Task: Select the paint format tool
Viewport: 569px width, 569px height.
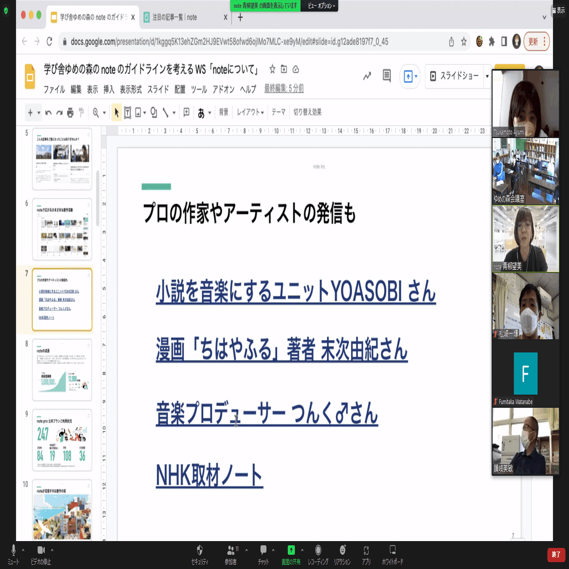Action: [81, 113]
